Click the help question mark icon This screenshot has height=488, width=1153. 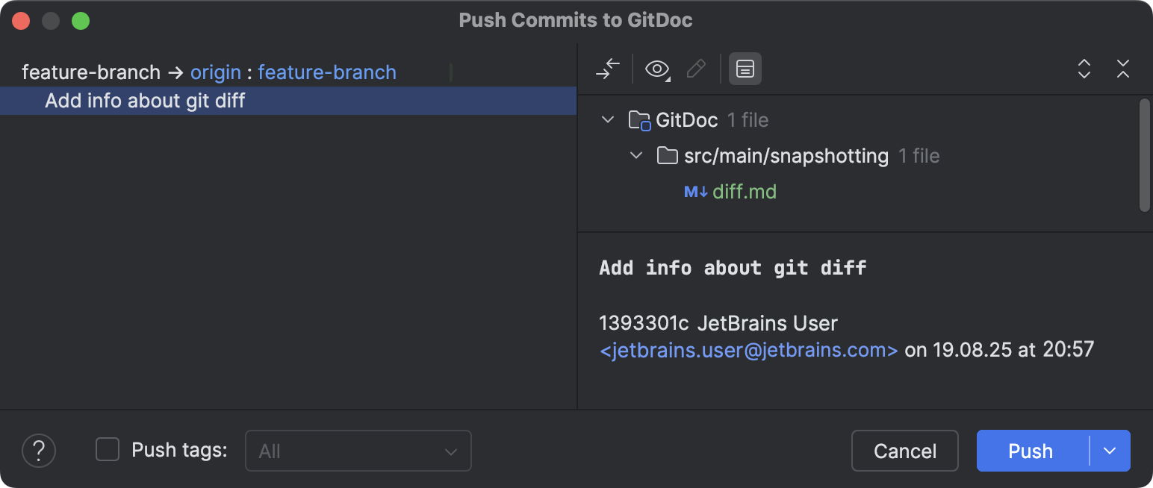tap(39, 451)
